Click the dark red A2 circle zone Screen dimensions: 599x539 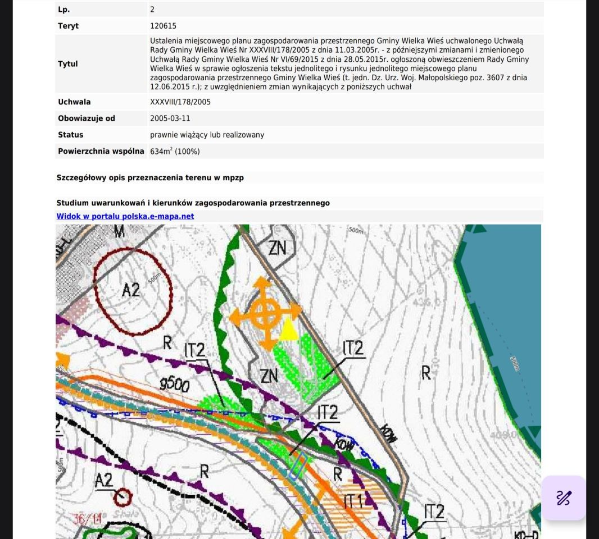click(x=133, y=291)
